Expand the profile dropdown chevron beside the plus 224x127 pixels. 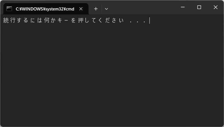coord(106,9)
